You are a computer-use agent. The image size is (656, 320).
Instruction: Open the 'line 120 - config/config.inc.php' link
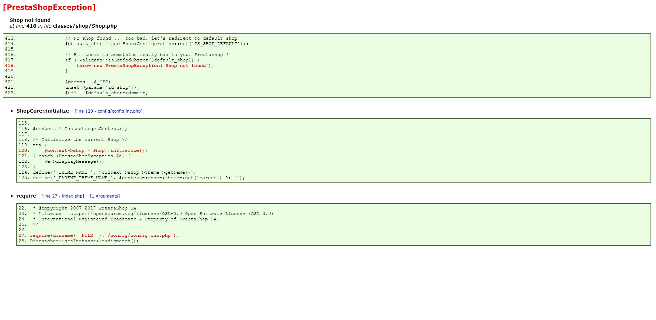[x=109, y=111]
